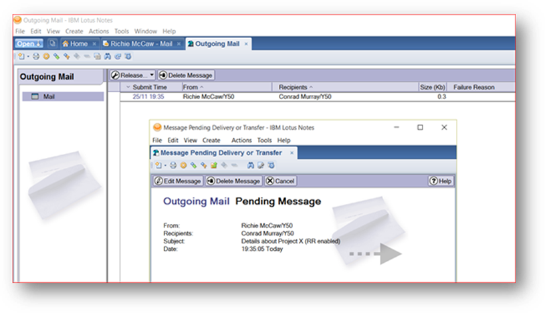Open the Help menu in Outgoing Mail window
Image resolution: width=545 pixels, height=313 pixels.
click(169, 31)
